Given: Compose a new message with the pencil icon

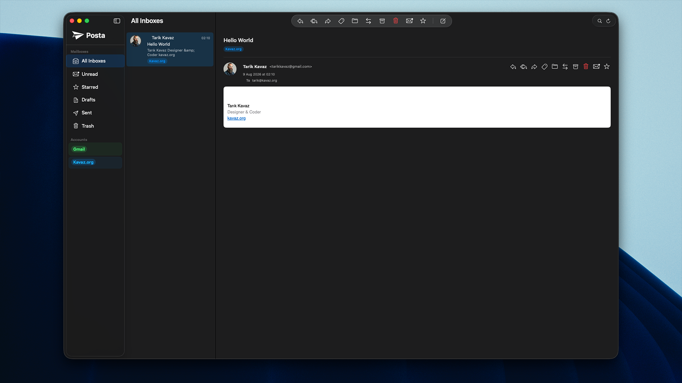Looking at the screenshot, I should click(443, 21).
